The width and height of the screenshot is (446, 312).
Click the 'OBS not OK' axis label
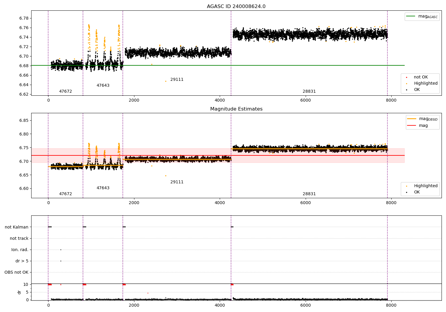pyautogui.click(x=16, y=272)
